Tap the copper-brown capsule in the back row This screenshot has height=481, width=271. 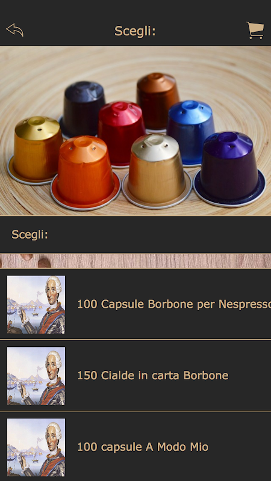tap(157, 100)
